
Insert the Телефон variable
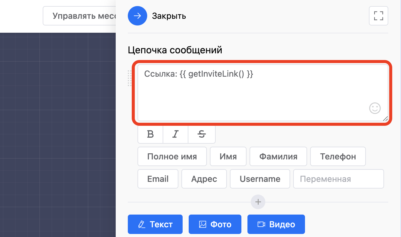point(338,156)
